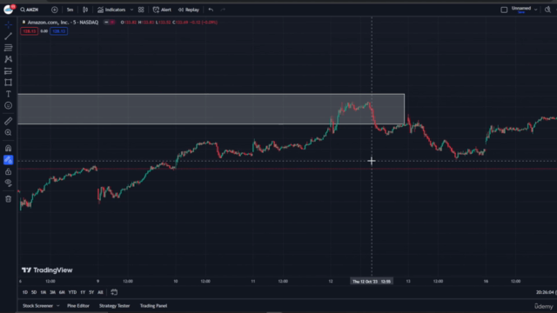Open the Stock Screener tab
The width and height of the screenshot is (557, 313).
[37, 306]
